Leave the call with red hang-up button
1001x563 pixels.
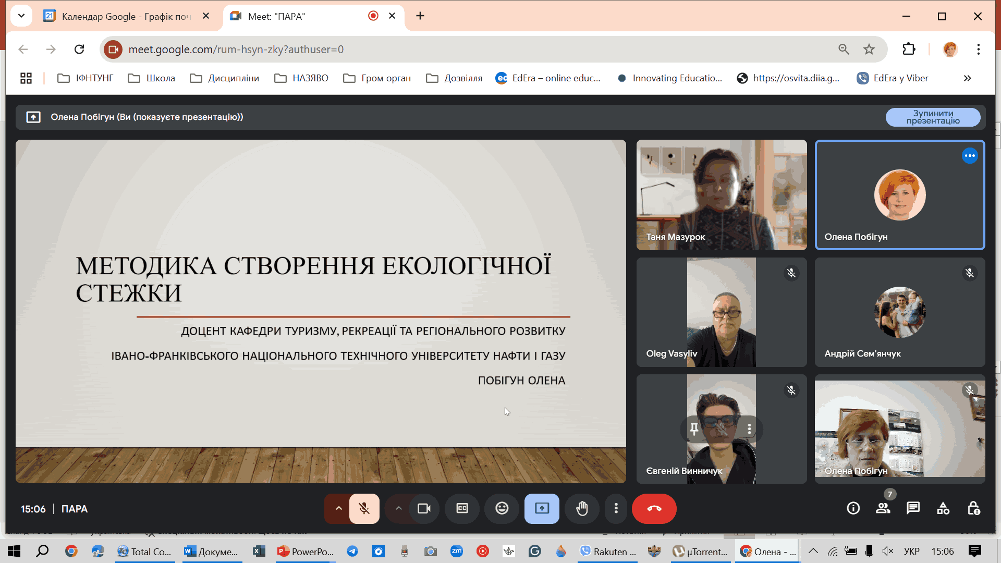(654, 508)
